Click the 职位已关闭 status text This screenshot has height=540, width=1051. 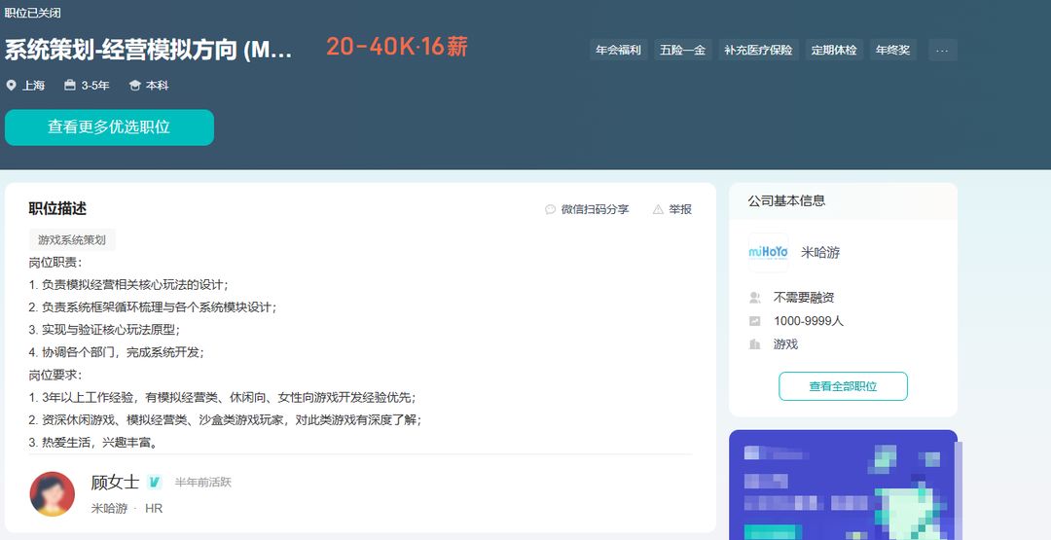[x=32, y=13]
